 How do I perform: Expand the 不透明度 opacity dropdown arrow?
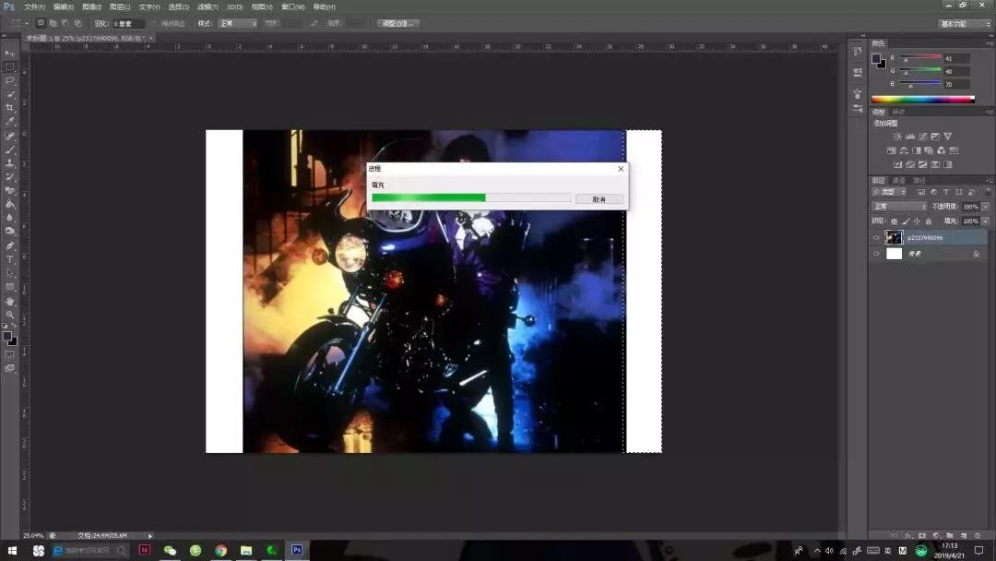(x=985, y=207)
